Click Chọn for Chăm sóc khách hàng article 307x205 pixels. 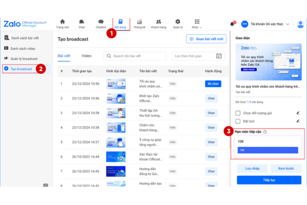(x=211, y=128)
